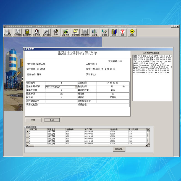Viewport: 181px width, 181px height.
Task: Maximize the main application window
Action: click(175, 27)
